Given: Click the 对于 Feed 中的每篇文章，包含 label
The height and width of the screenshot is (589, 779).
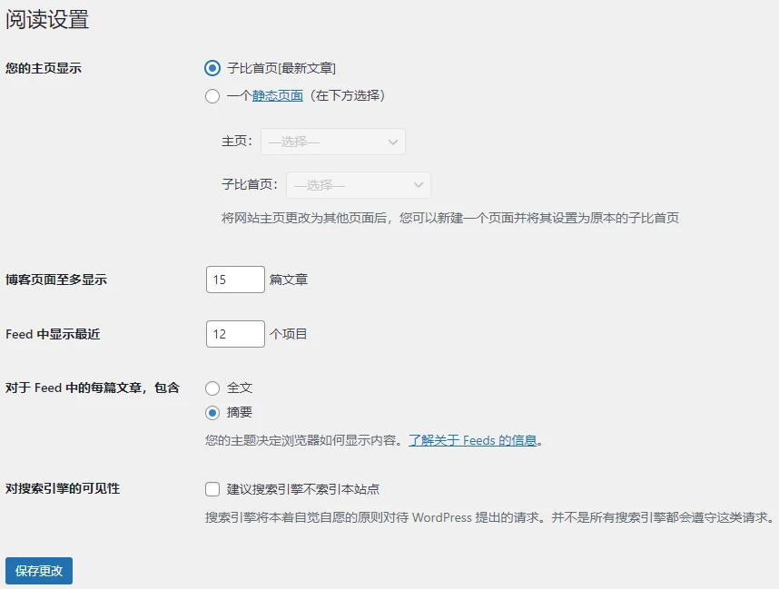Looking at the screenshot, I should [x=93, y=388].
